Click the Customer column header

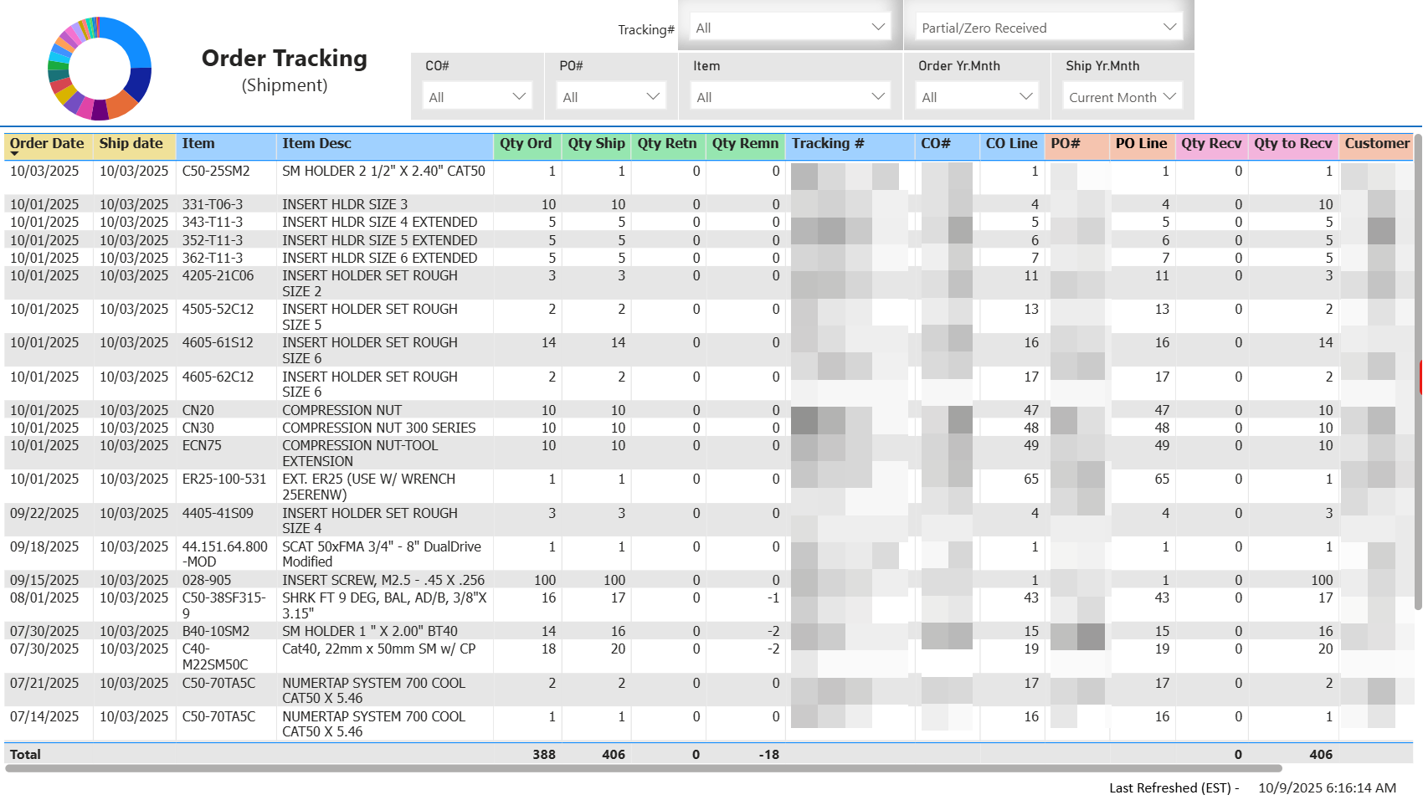click(1376, 144)
